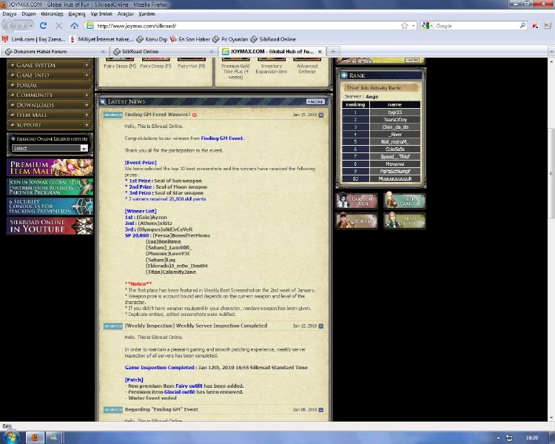Open the Konu Dışı bookmark
Image resolution: width=555 pixels, height=444 pixels.
tap(152, 39)
